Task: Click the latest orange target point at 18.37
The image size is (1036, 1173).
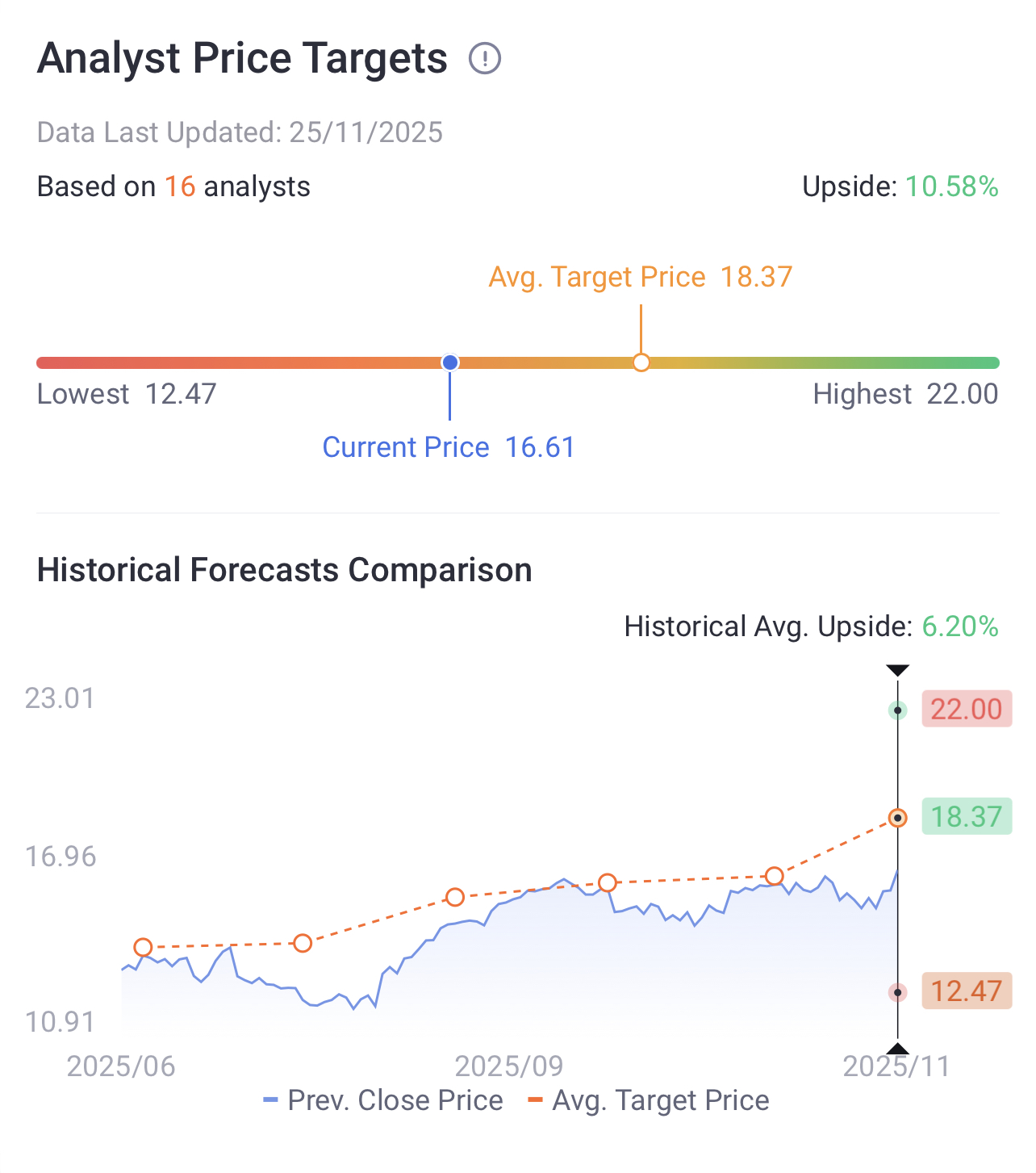Action: coord(897,818)
